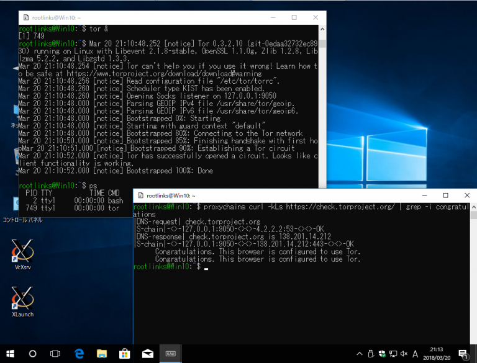Select the Kali terminal taskbar button

[x=170, y=354]
